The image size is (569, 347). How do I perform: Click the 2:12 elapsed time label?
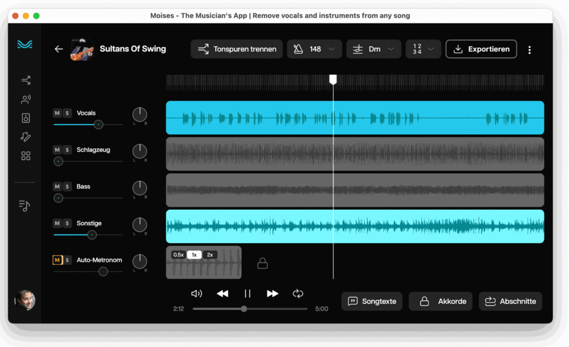pyautogui.click(x=178, y=309)
